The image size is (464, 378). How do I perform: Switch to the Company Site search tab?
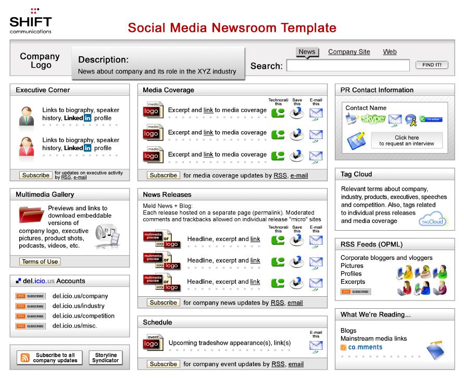point(349,52)
